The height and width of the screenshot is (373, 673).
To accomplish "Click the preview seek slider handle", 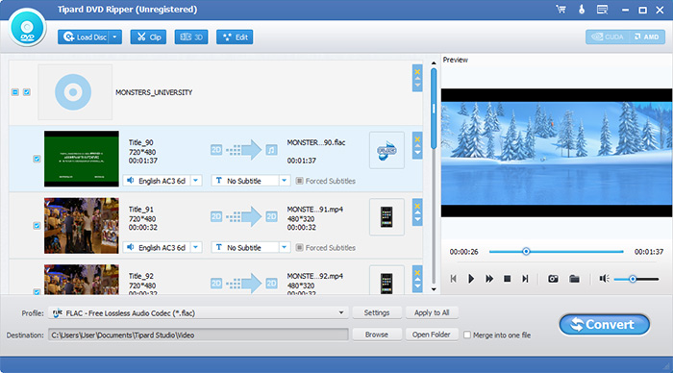I will pos(526,252).
